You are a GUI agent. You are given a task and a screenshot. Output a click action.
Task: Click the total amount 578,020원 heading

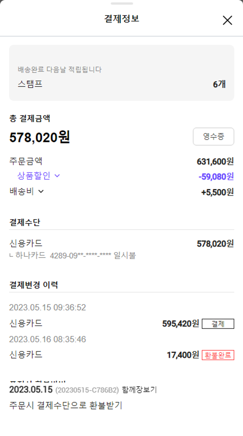click(x=40, y=137)
